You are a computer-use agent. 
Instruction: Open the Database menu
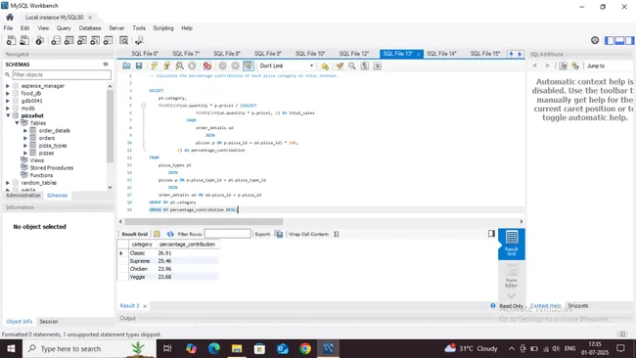(x=90, y=28)
